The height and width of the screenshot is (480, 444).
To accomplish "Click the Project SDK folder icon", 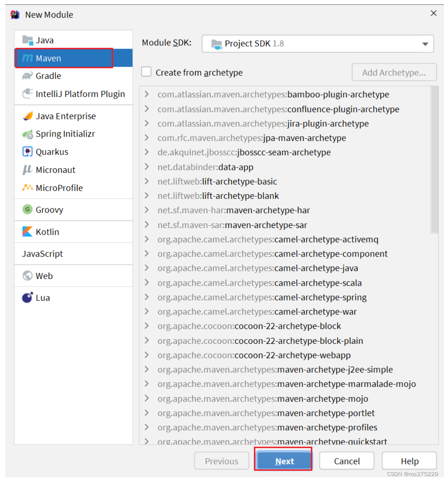I will [x=217, y=44].
